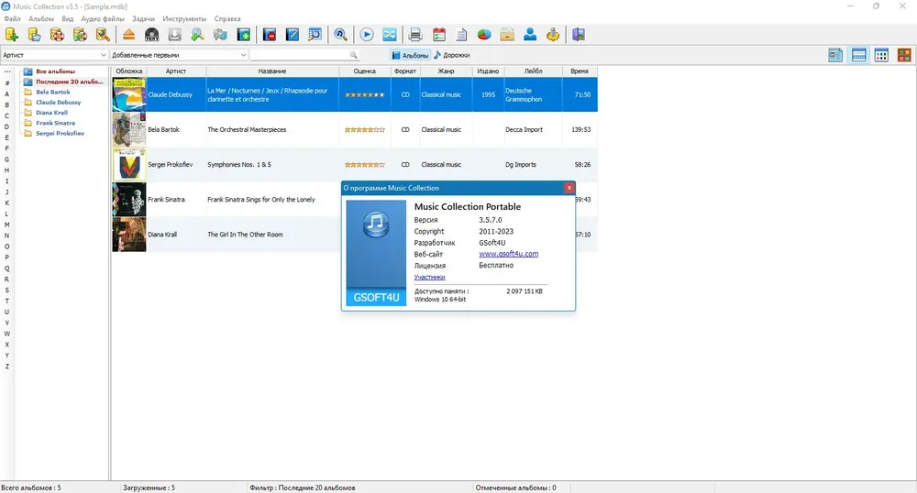Click the add album green plus icon
Image resolution: width=917 pixels, height=493 pixels.
243,35
